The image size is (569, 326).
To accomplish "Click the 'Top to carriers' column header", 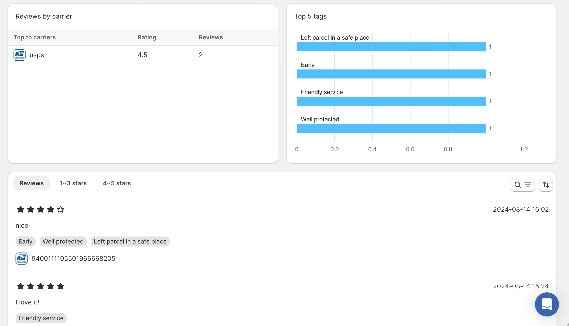I will [x=35, y=37].
